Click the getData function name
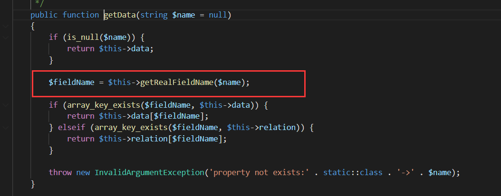The image size is (501, 196). [x=120, y=15]
